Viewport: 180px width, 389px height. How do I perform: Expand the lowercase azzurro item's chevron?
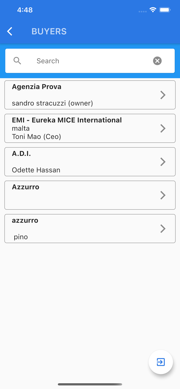click(x=163, y=228)
